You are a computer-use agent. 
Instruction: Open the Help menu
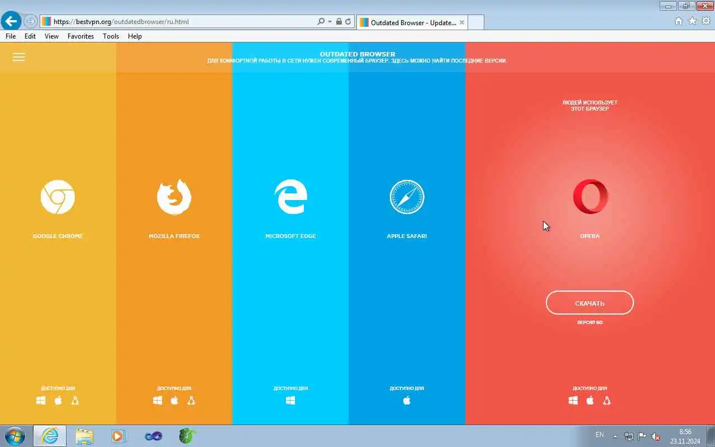click(x=135, y=36)
